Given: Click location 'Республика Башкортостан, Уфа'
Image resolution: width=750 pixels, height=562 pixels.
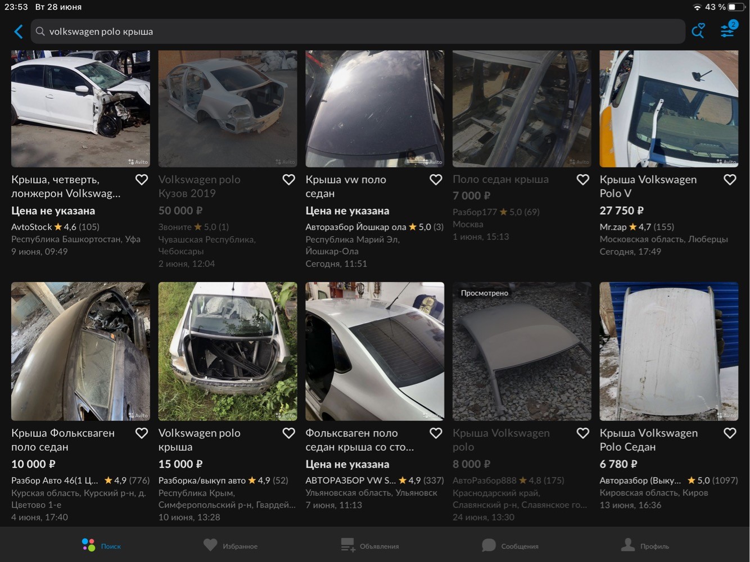Looking at the screenshot, I should click(x=76, y=239).
